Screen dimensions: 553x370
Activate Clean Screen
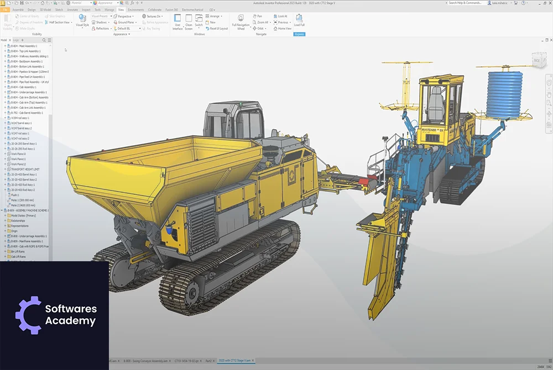coord(189,18)
